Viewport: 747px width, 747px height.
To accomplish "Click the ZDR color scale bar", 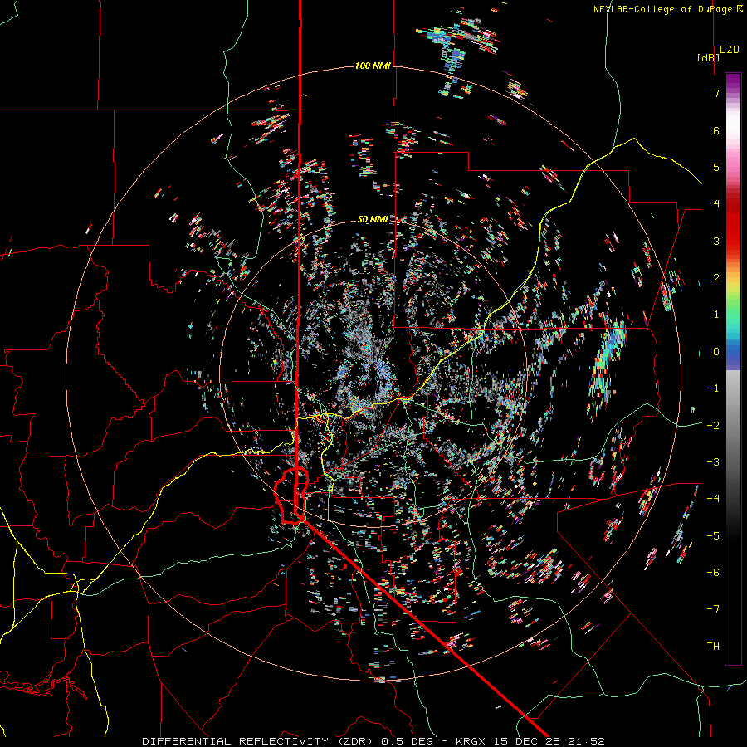I will (x=733, y=369).
